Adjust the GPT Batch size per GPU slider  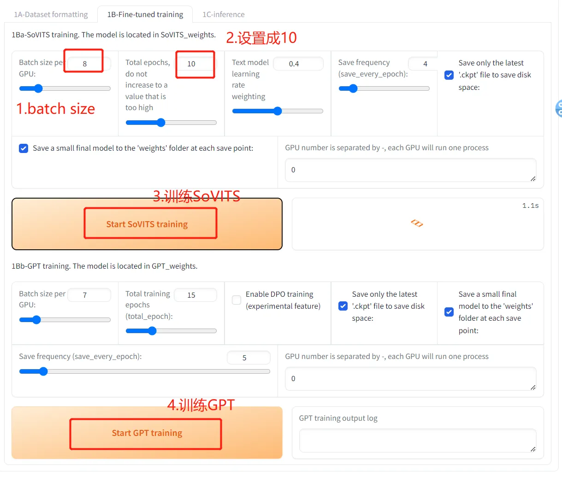pyautogui.click(x=65, y=320)
